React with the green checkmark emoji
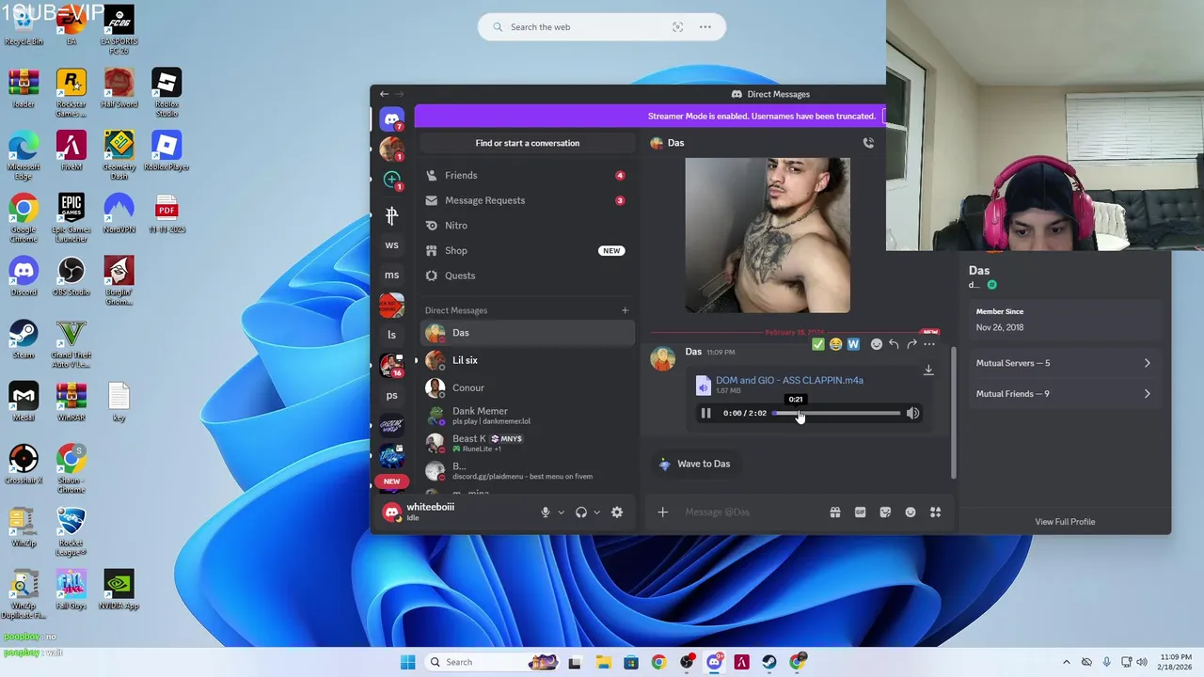 point(818,344)
